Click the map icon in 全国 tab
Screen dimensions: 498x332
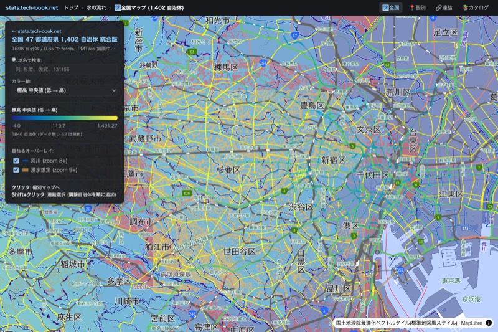(385, 7)
